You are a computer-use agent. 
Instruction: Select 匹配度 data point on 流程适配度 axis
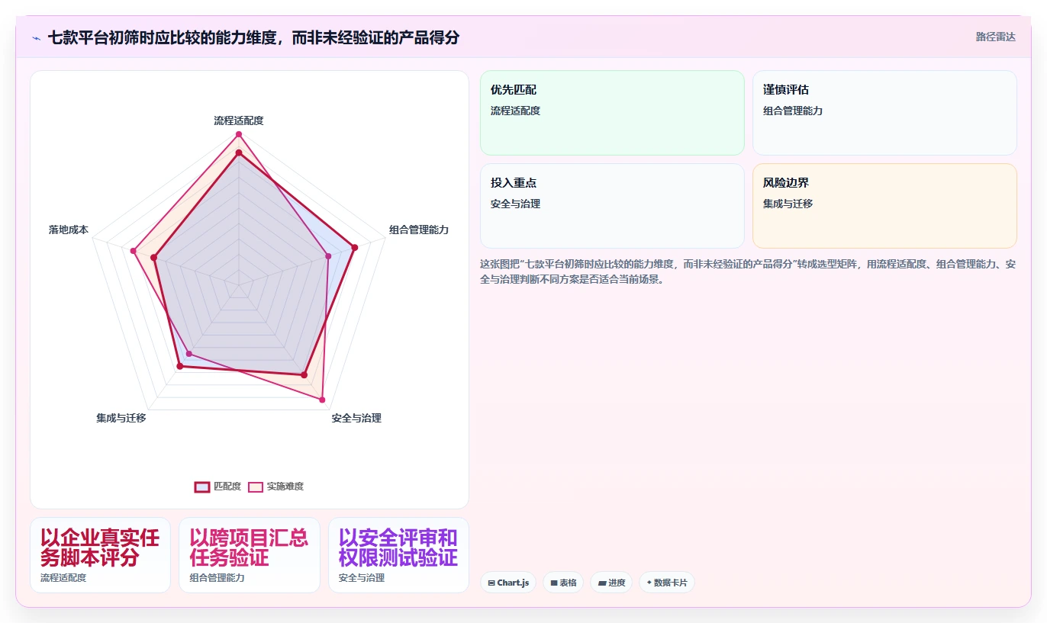239,153
